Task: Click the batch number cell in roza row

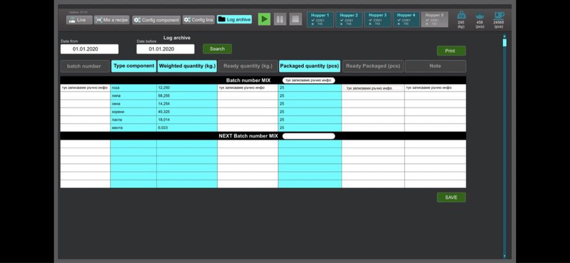Action: (85, 88)
